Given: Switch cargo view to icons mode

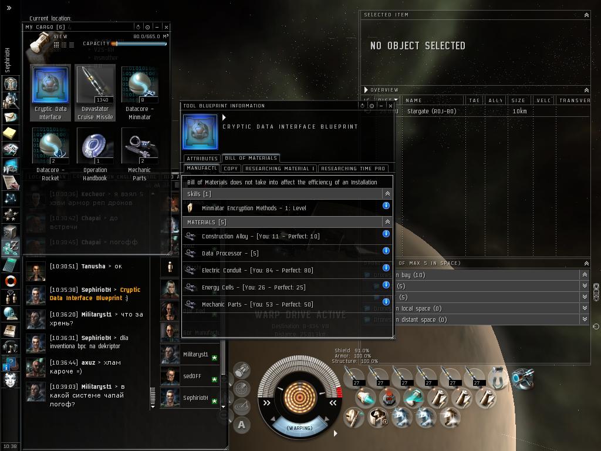Looking at the screenshot, I should tap(56, 45).
